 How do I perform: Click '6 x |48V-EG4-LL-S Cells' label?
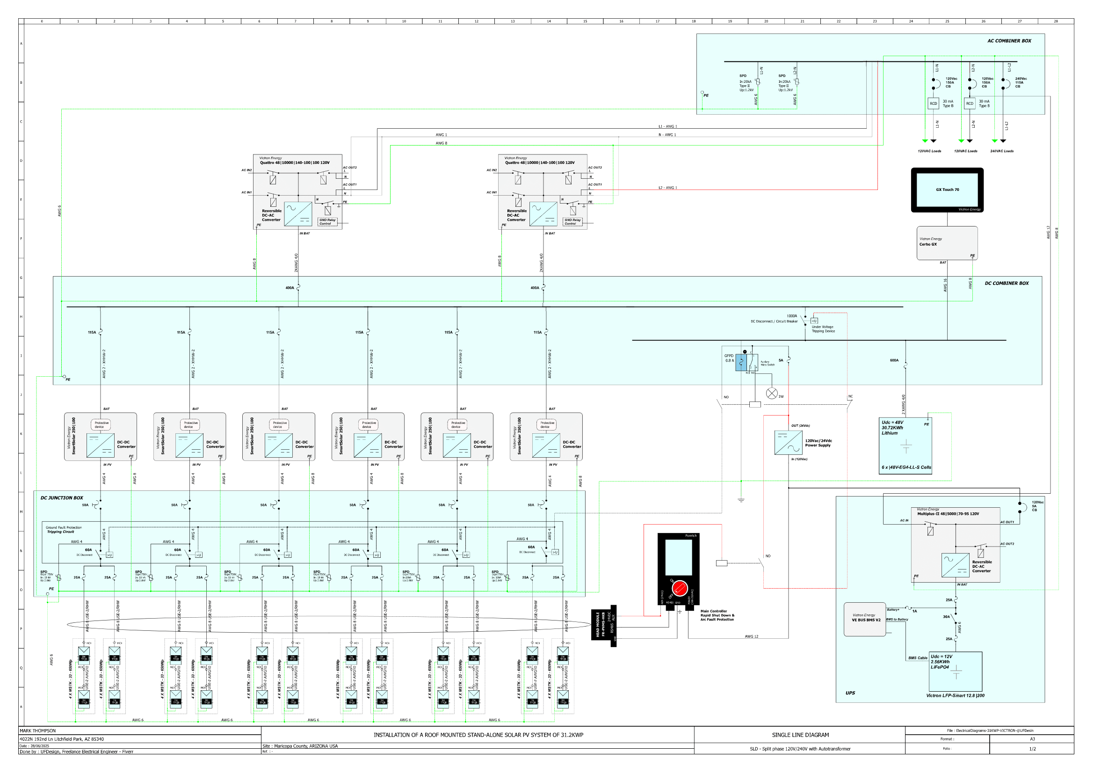click(906, 467)
